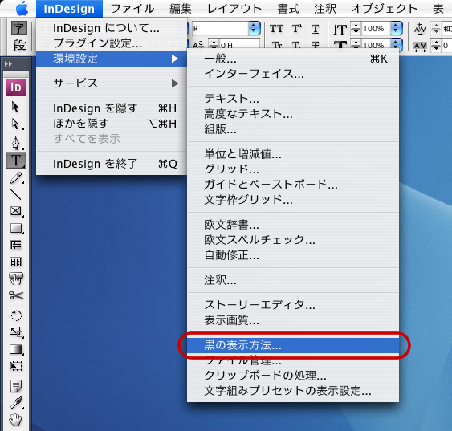Open 一般... preferences
The image size is (452, 431).
click(293, 59)
